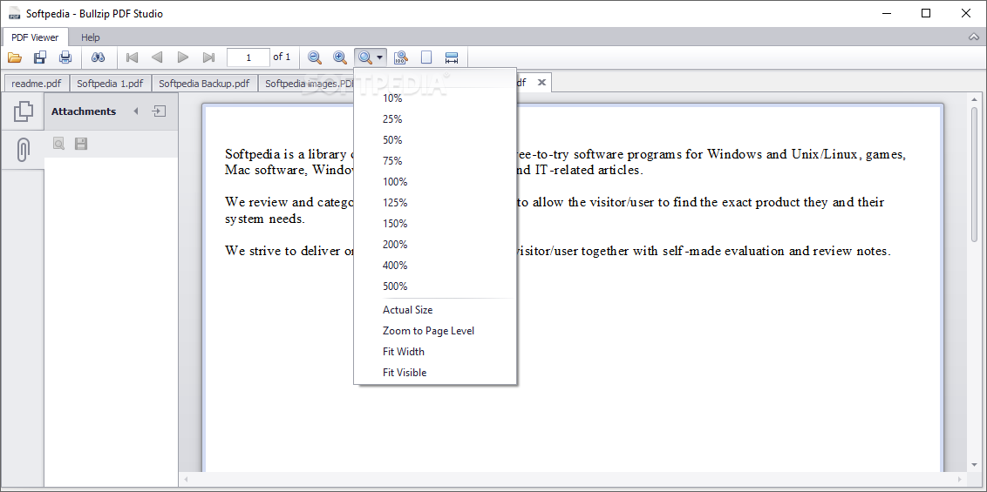The height and width of the screenshot is (492, 987).
Task: Click the fit page toolbar icon
Action: 426,57
